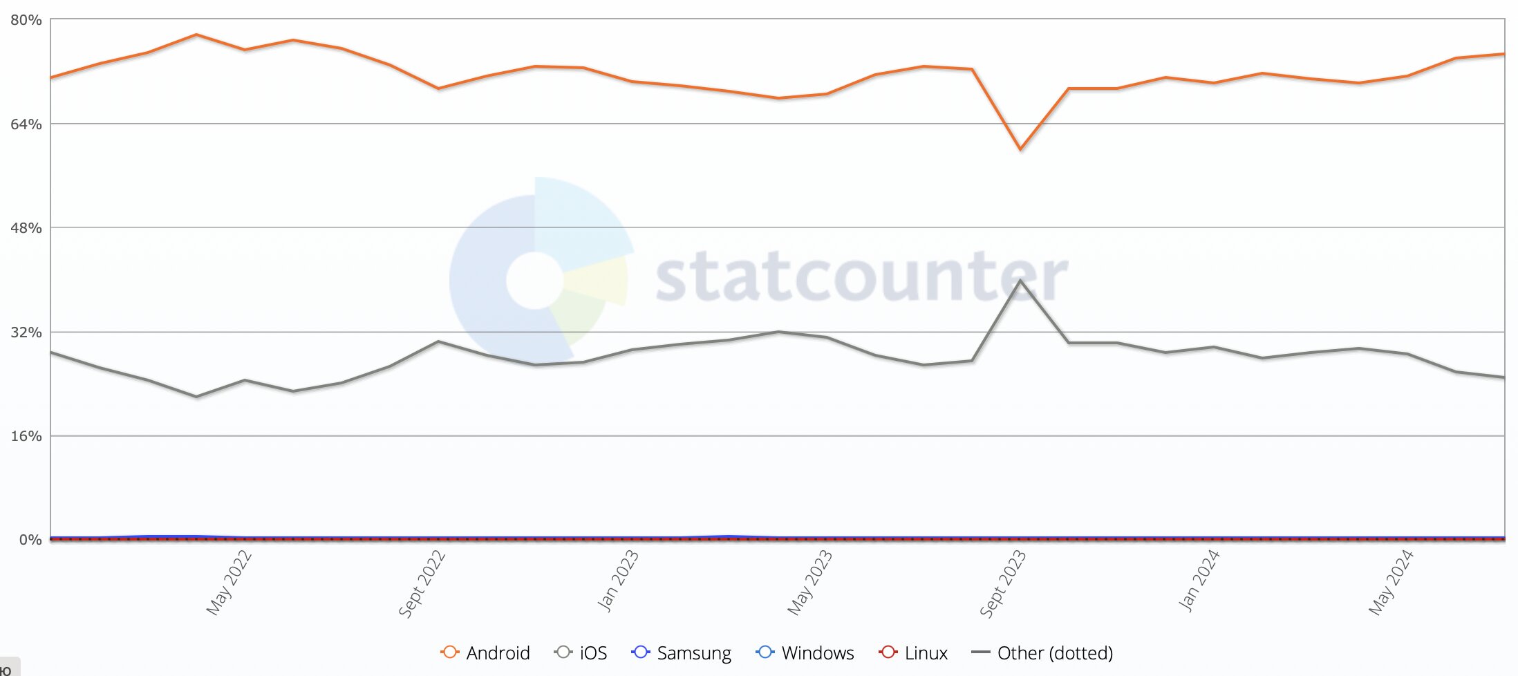1518x676 pixels.
Task: Click the Jan 2024 axis label
Action: coord(1199,581)
